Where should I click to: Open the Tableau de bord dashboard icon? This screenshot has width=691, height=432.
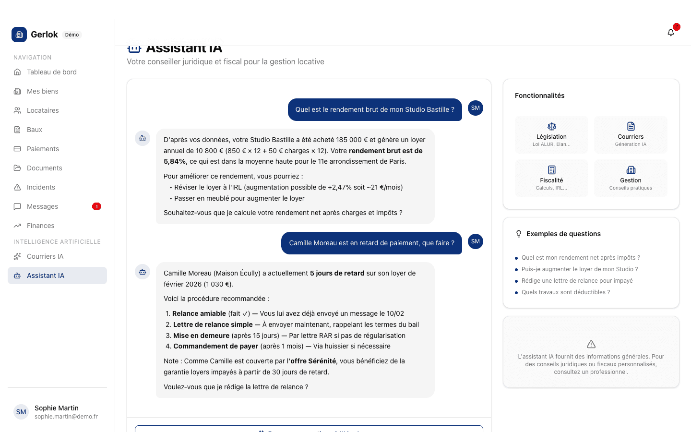pos(17,72)
